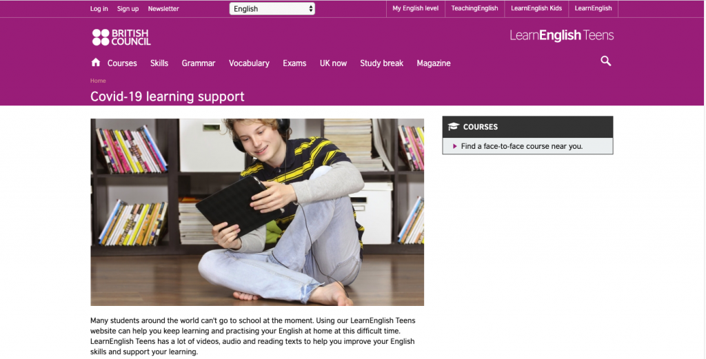Open the search magnifier icon
This screenshot has width=706, height=359.
pos(605,61)
